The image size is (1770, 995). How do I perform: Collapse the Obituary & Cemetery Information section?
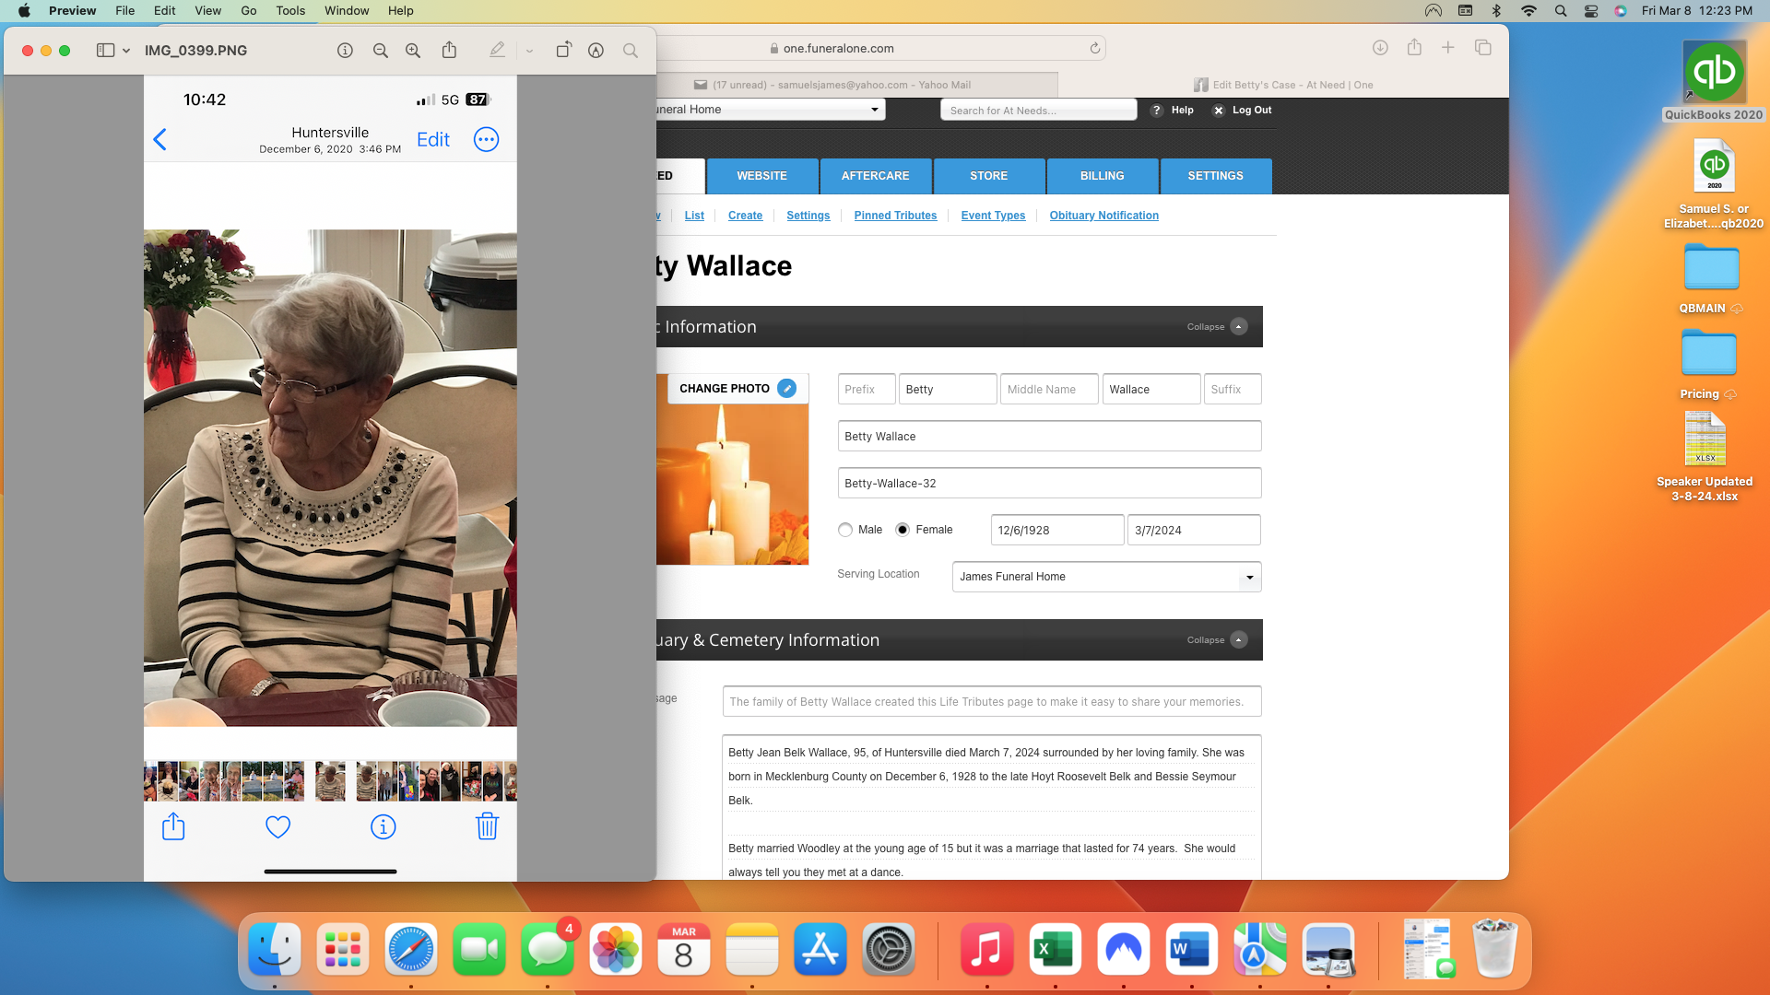(x=1239, y=640)
